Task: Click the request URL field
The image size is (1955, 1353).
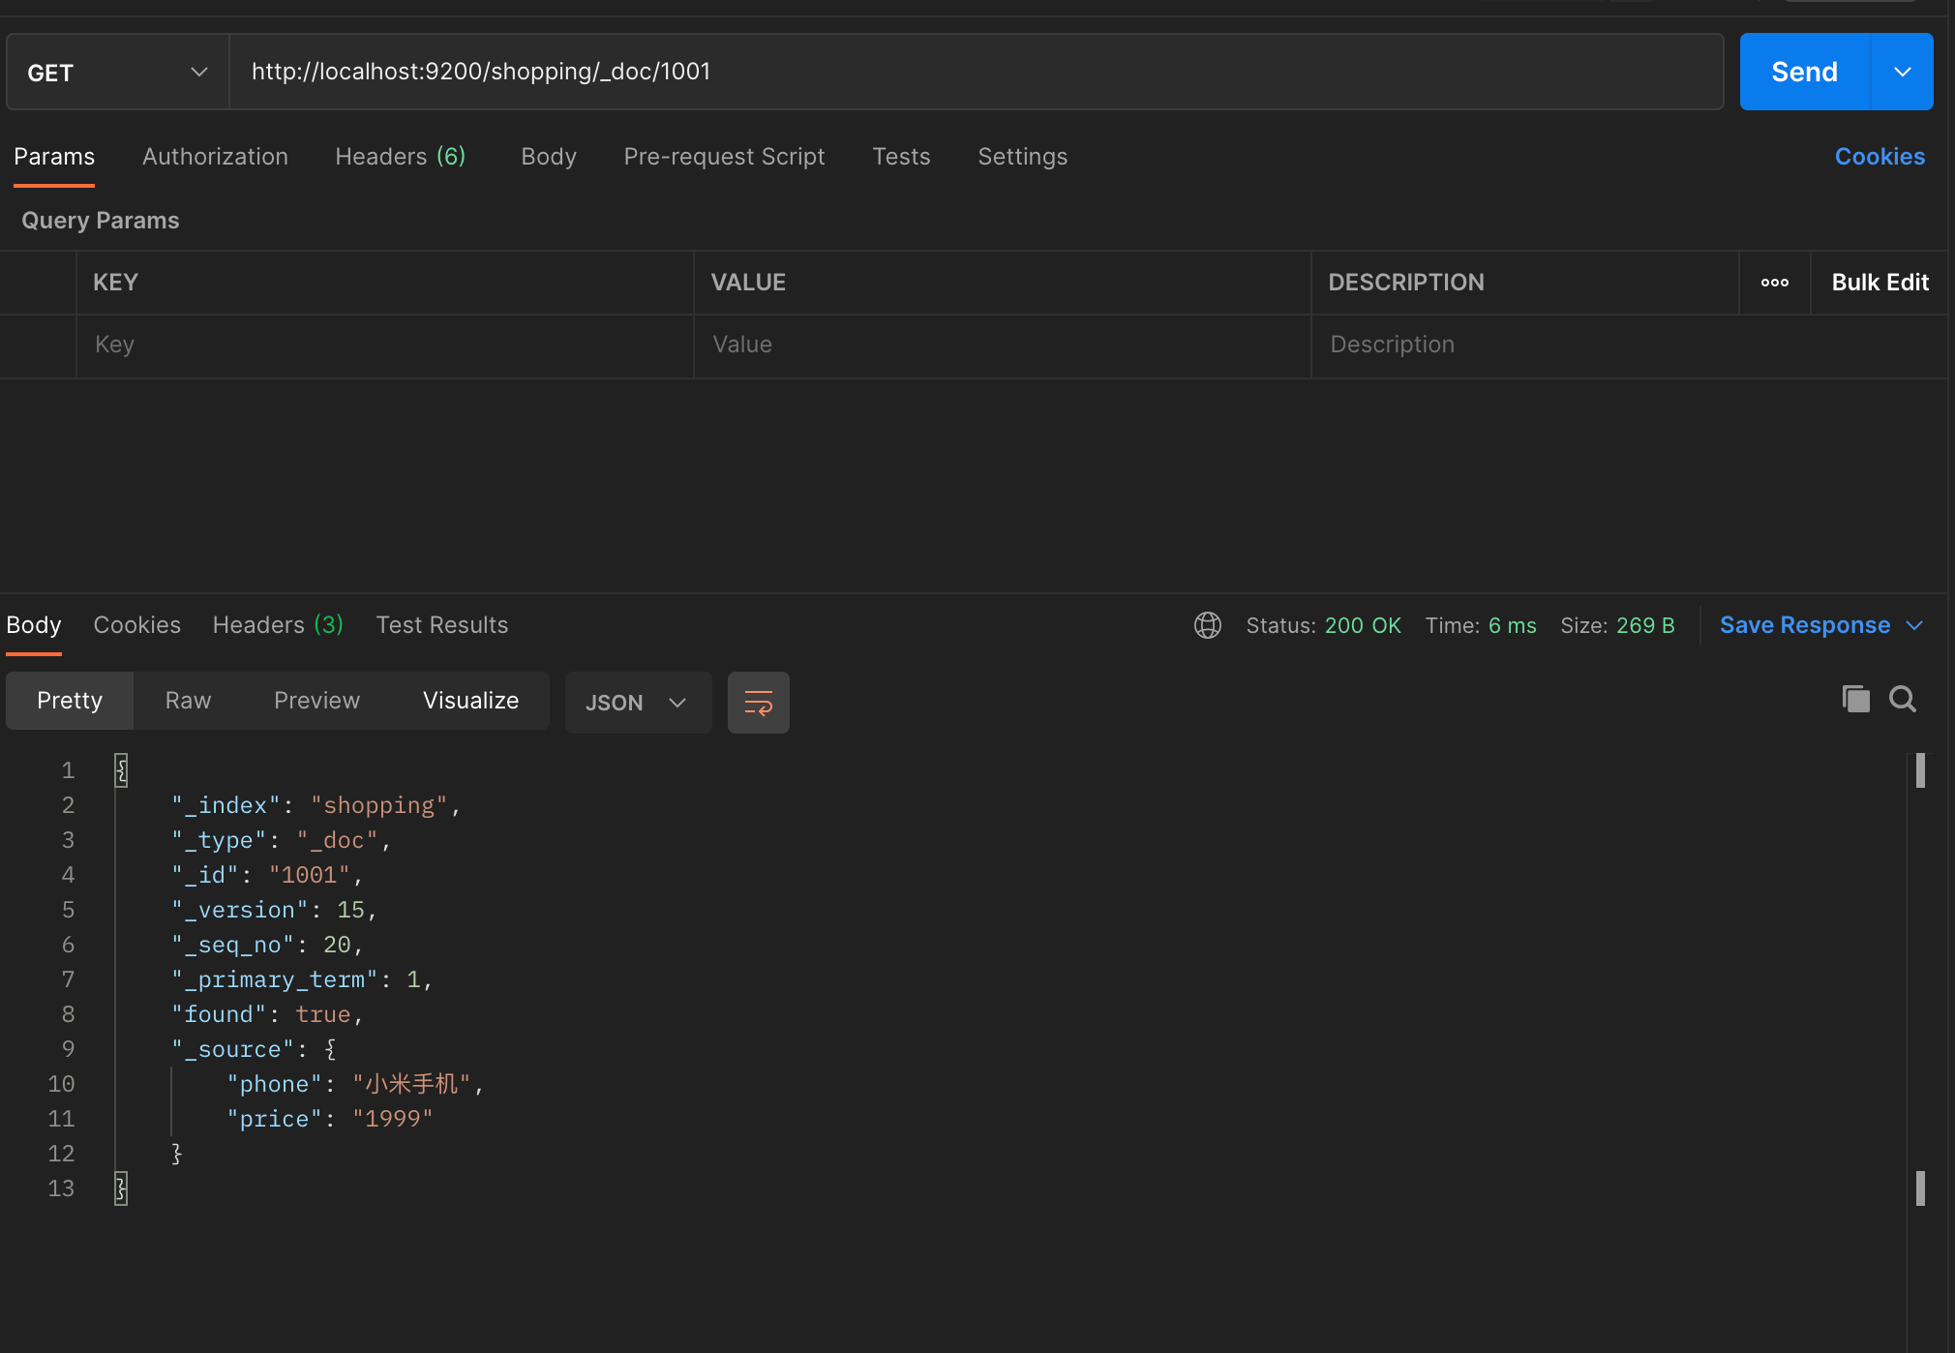Action: pyautogui.click(x=977, y=73)
